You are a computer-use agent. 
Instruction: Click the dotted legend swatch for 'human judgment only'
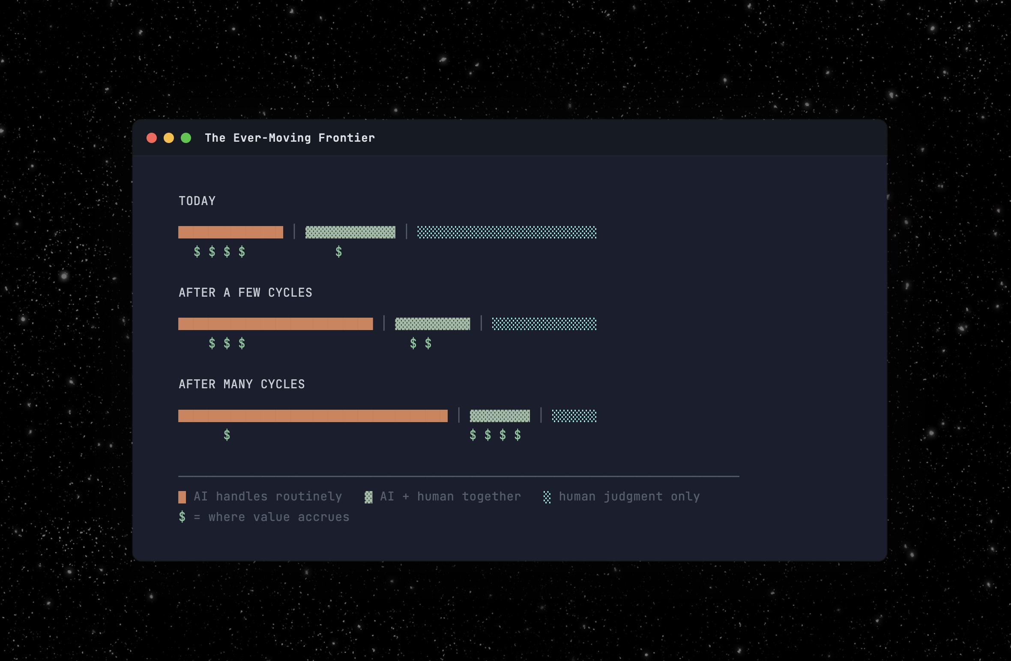pos(547,497)
